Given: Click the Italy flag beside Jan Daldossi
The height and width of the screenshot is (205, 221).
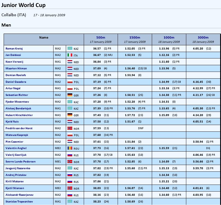Looking at the screenshot, I should tap(70, 55).
